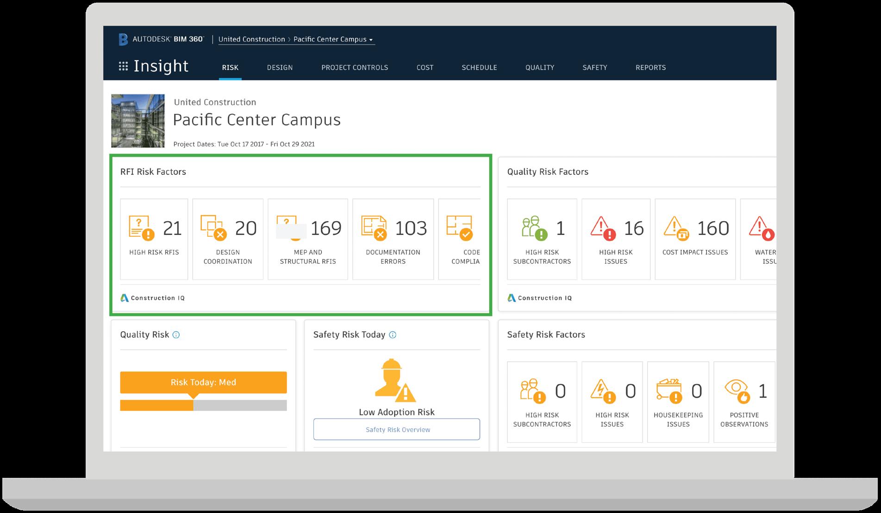
Task: Click the Safety Risk Overview button
Action: 397,429
